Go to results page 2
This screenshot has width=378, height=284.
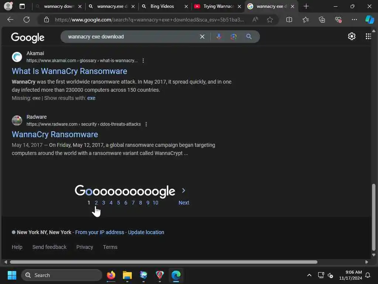pos(96,203)
